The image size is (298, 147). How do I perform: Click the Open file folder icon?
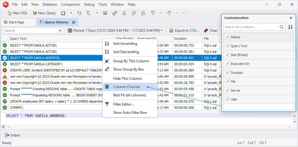[x=89, y=13]
